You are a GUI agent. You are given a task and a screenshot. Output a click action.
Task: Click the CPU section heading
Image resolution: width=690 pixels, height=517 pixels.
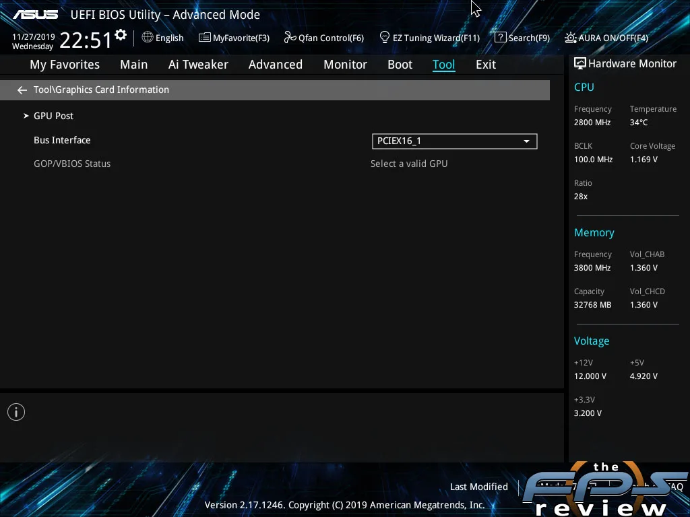click(x=584, y=87)
